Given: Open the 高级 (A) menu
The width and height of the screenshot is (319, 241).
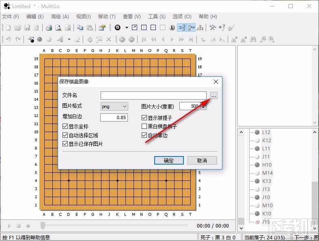Looking at the screenshot, I should click(60, 17).
